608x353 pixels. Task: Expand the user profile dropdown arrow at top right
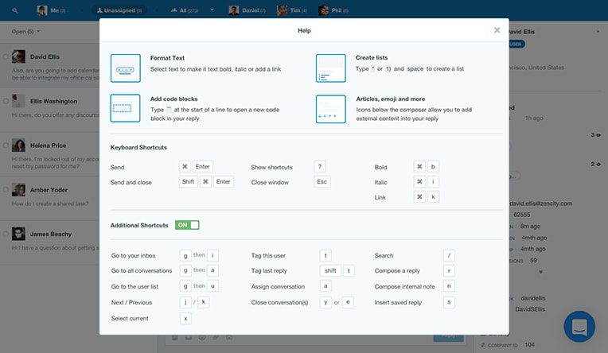coord(598,31)
